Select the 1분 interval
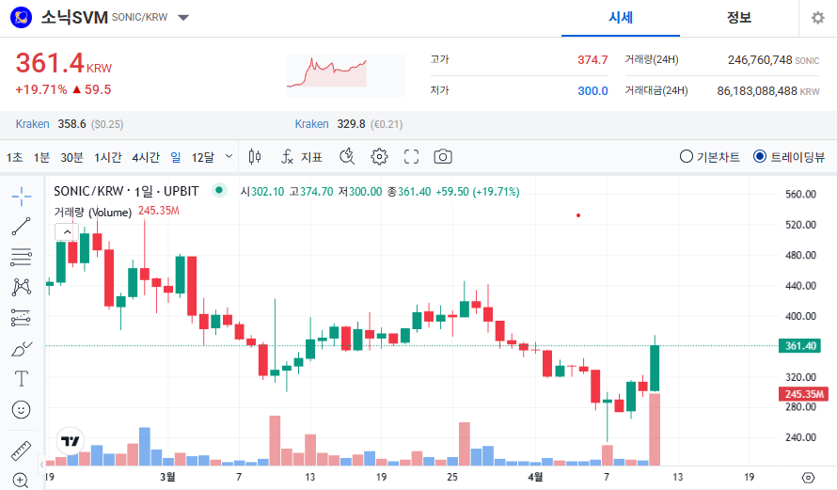The height and width of the screenshot is (490, 837). (x=41, y=157)
